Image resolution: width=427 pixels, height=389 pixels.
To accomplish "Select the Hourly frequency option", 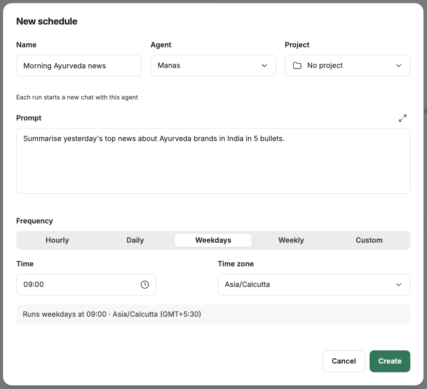I will tap(57, 240).
